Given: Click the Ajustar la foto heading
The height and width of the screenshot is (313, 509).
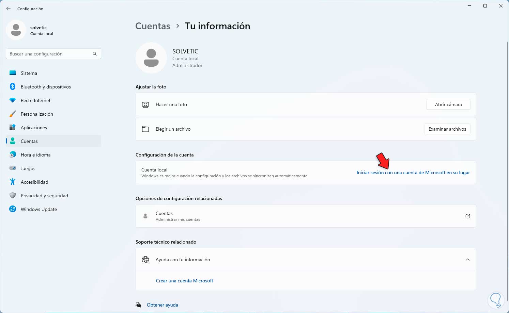Looking at the screenshot, I should (151, 87).
